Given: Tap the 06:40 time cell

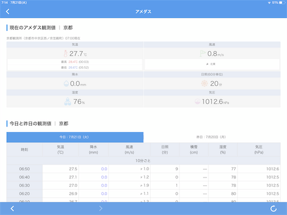Looking at the screenshot, I should (25, 177).
